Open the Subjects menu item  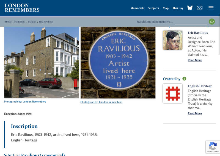[x=153, y=8]
